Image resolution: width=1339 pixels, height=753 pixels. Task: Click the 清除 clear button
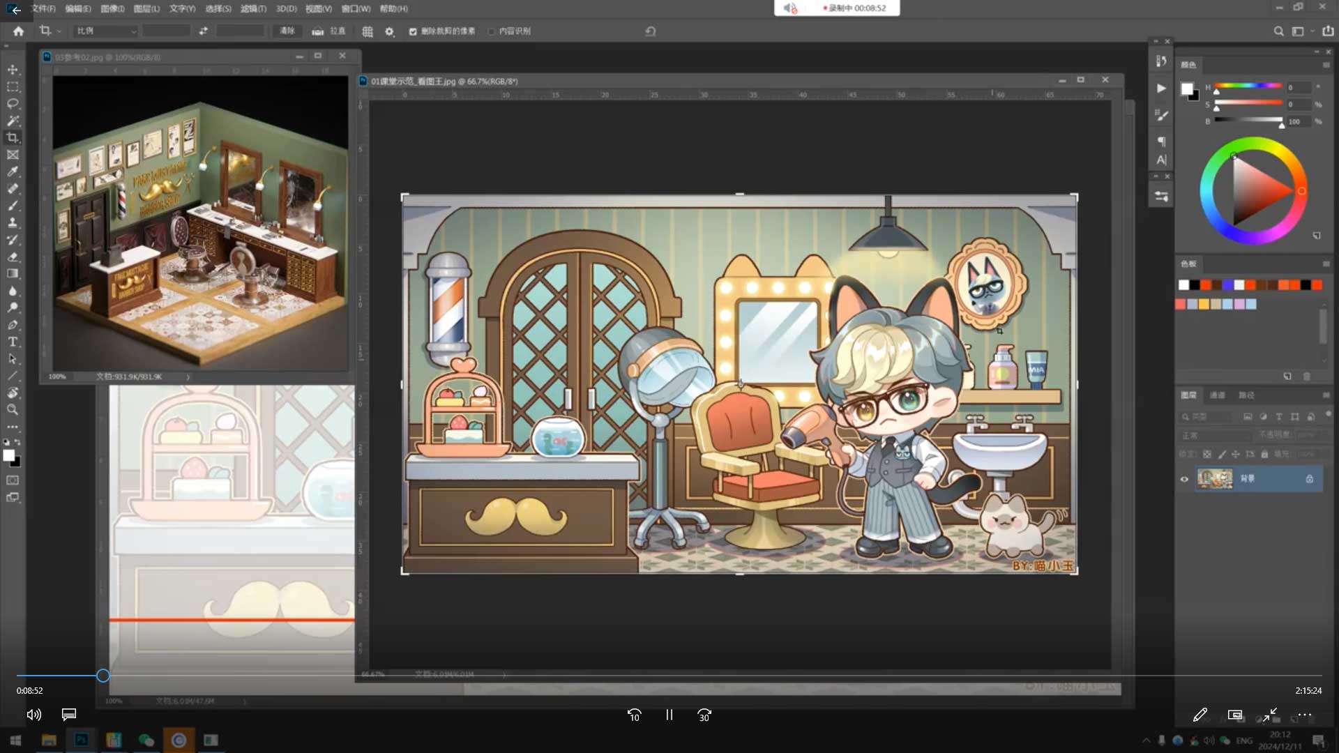(287, 31)
